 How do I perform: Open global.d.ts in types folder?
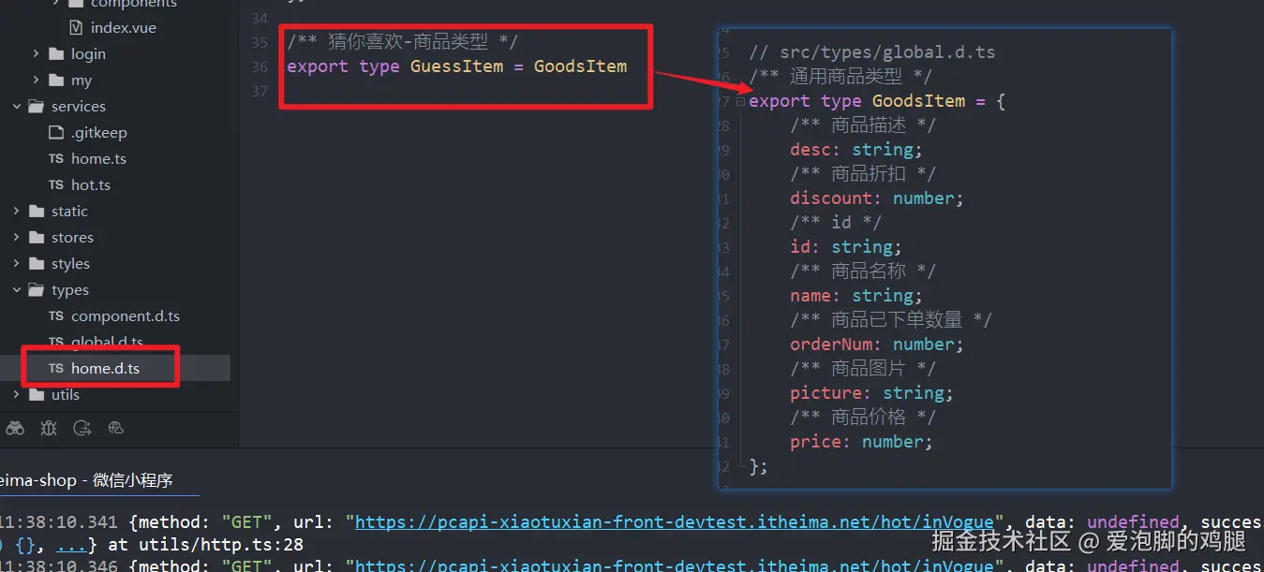pos(107,342)
